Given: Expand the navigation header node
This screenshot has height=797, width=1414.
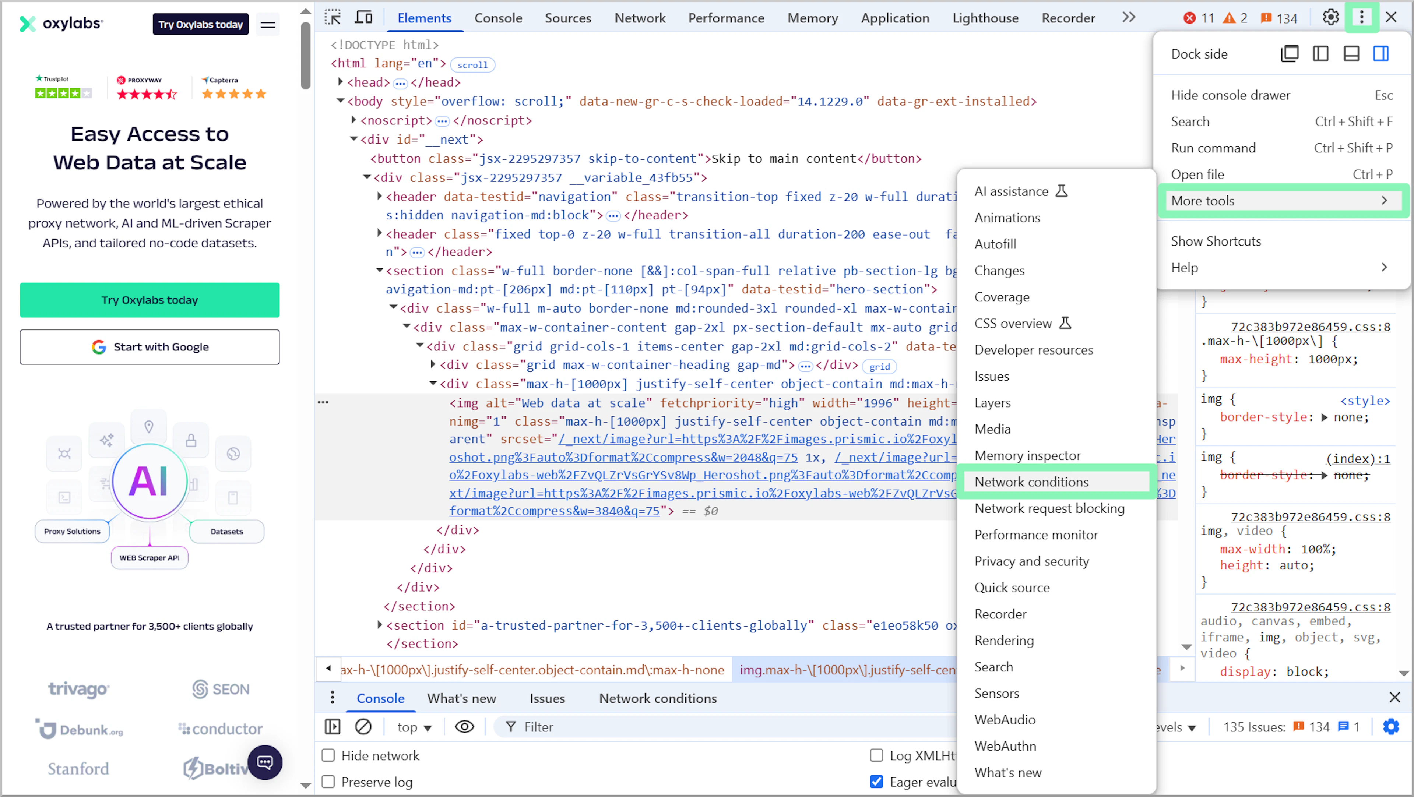Looking at the screenshot, I should 379,196.
